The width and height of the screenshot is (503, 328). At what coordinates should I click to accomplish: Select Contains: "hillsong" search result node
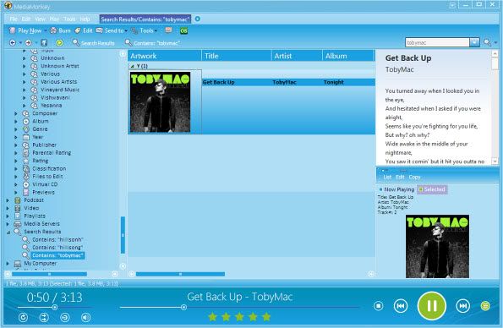coord(57,248)
